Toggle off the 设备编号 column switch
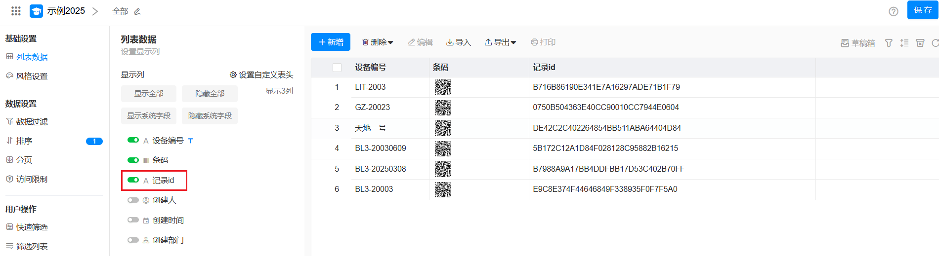The image size is (939, 256). (133, 140)
